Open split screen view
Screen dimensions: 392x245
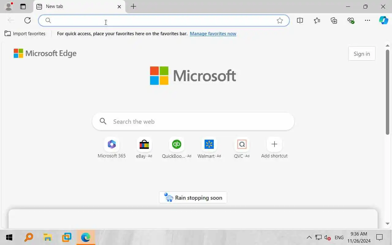point(300,21)
